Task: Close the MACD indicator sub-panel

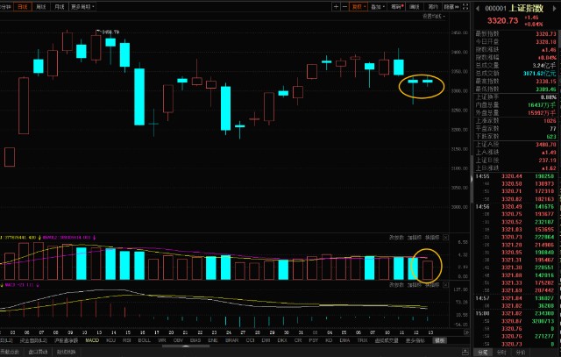Action: pyautogui.click(x=445, y=285)
